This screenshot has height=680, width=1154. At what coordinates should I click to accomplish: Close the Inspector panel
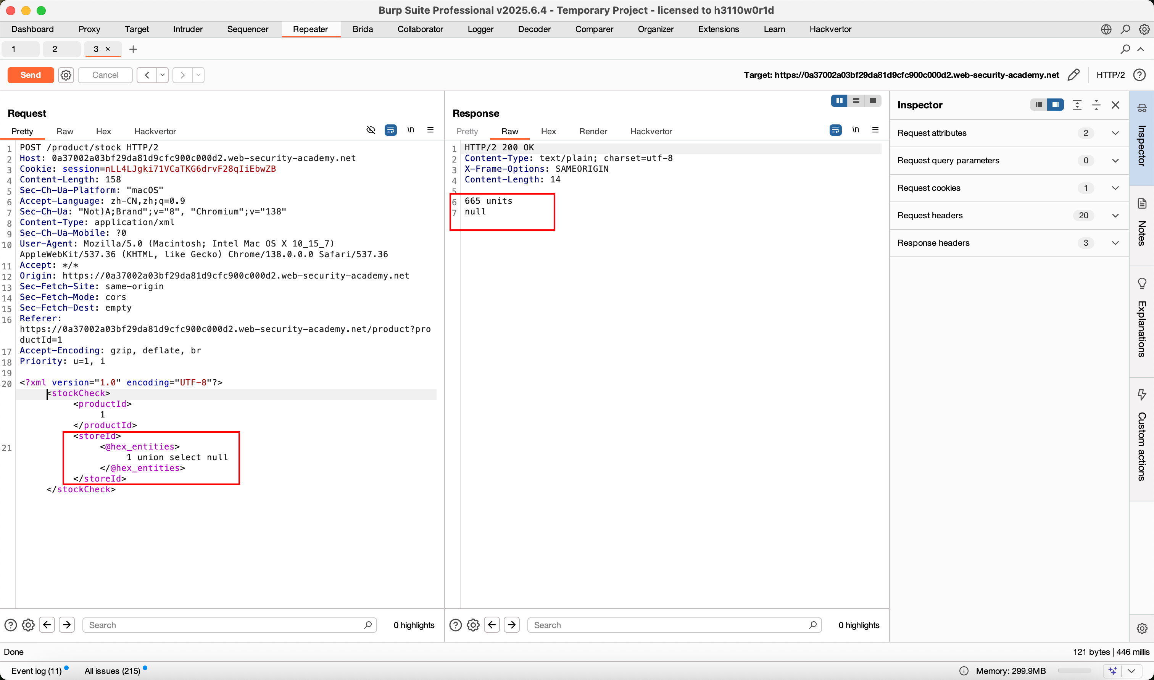pyautogui.click(x=1115, y=105)
